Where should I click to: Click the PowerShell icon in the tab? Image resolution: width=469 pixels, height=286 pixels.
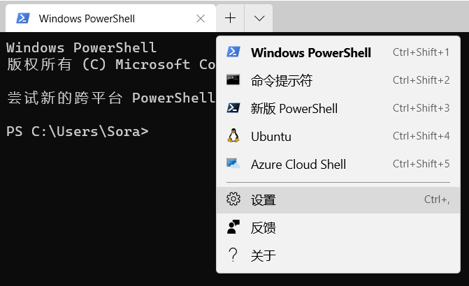point(22,19)
